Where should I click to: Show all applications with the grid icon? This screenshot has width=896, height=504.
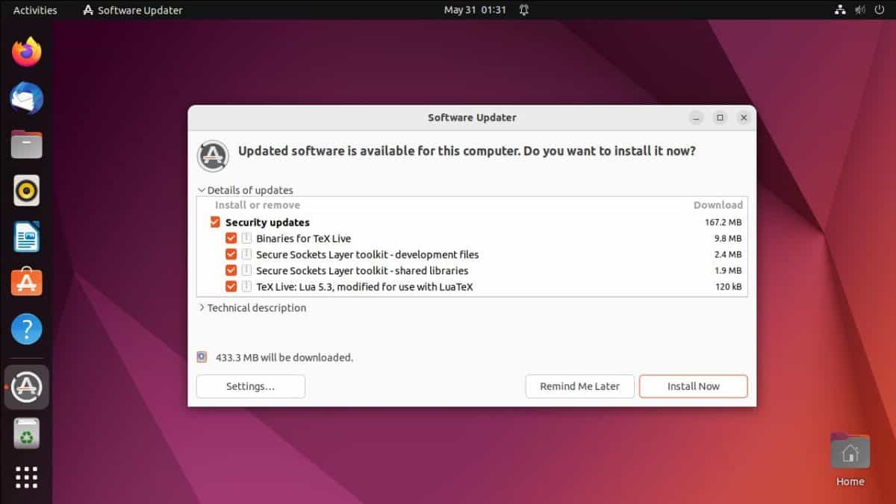tap(26, 478)
